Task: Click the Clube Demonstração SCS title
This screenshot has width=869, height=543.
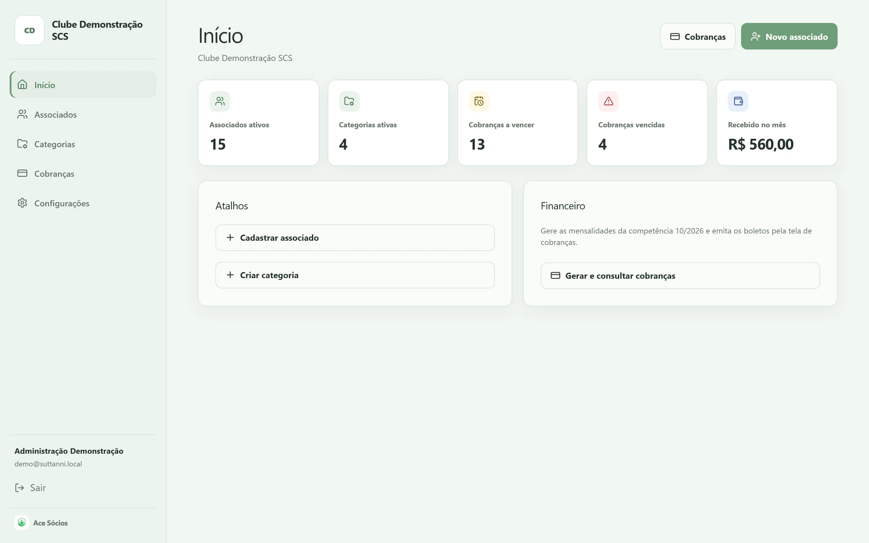Action: pyautogui.click(x=97, y=30)
